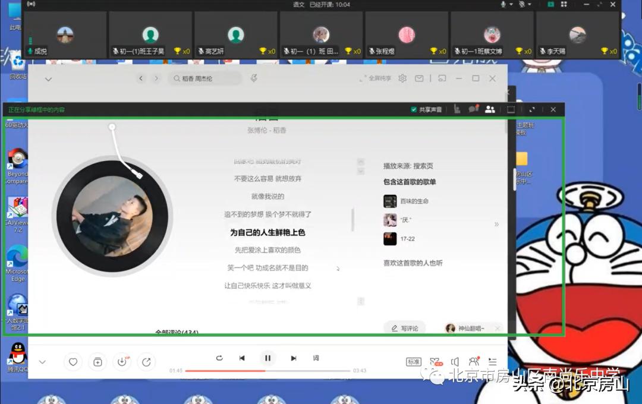Click the green video icon in classroom bar
This screenshot has height=404, width=642.
coord(550,4)
